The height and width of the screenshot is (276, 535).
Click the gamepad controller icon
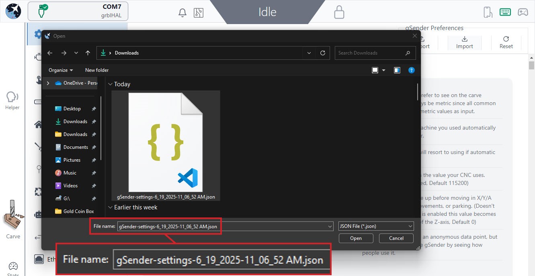[x=523, y=12]
